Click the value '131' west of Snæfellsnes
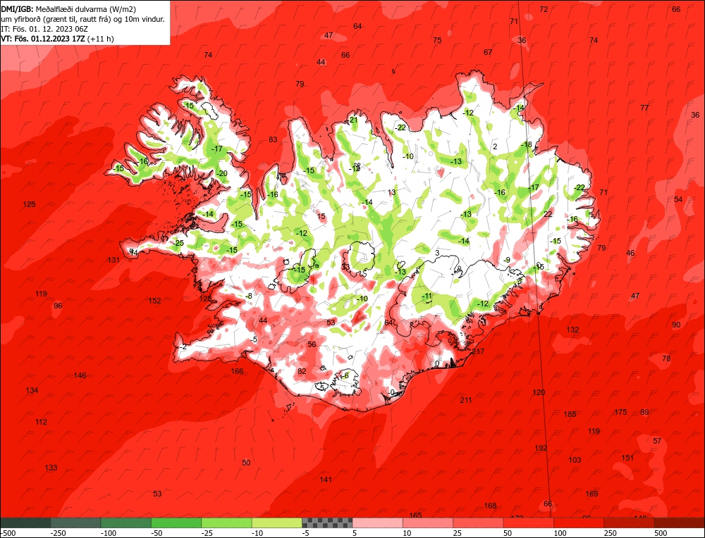The image size is (705, 538). pyautogui.click(x=114, y=260)
